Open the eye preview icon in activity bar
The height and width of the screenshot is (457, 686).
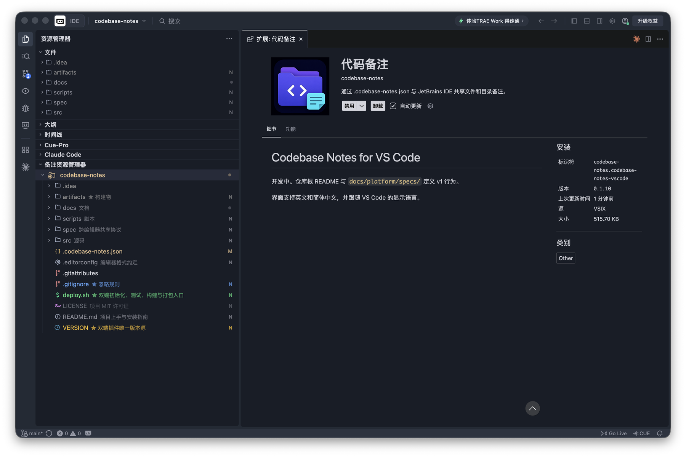(x=26, y=91)
